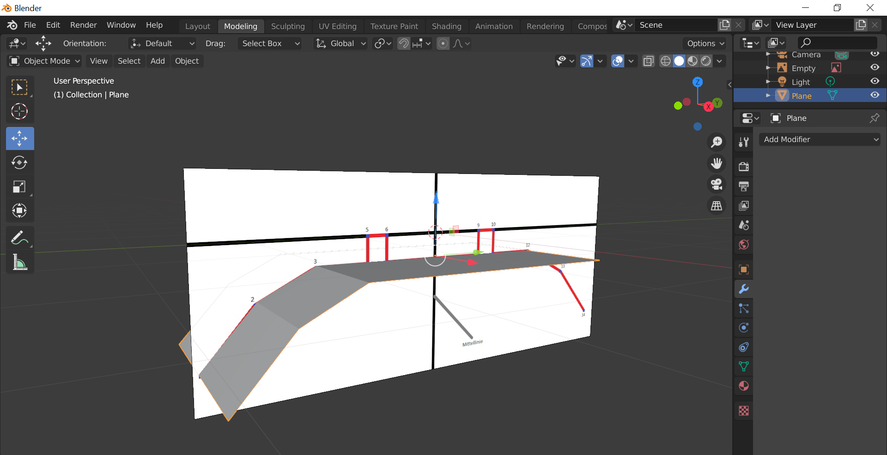The image size is (887, 455).
Task: Hide the Plane object in outliner
Action: tap(875, 95)
